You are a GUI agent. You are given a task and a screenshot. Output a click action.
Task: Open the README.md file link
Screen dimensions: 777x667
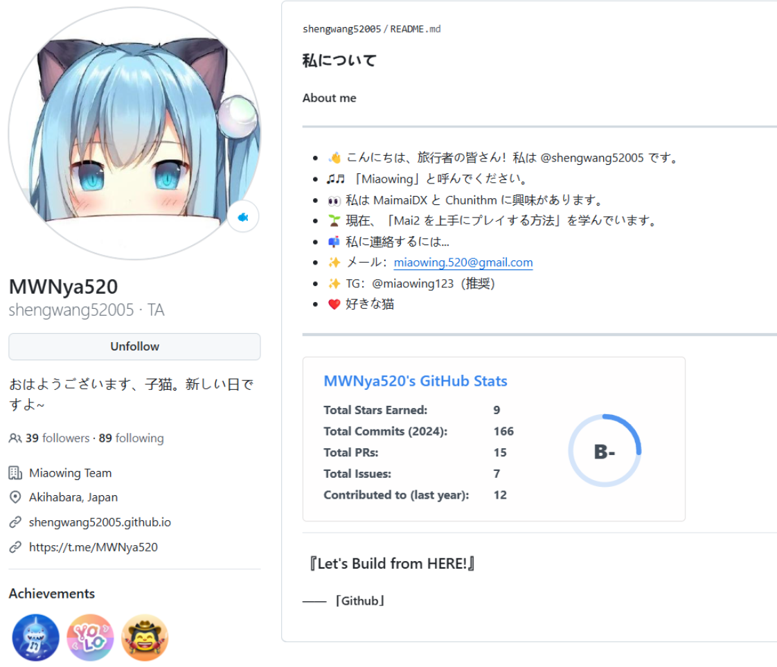[x=414, y=29]
